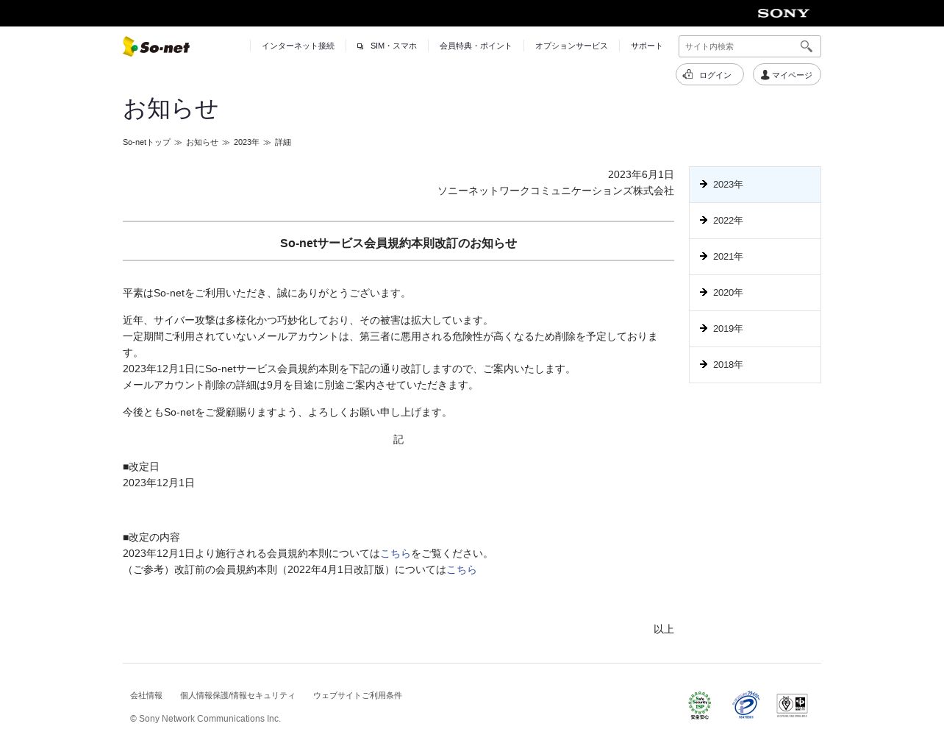Screen dimensions: 944x743
Task: Click the © Sony Network Communications Inc. text
Action: pyautogui.click(x=206, y=719)
